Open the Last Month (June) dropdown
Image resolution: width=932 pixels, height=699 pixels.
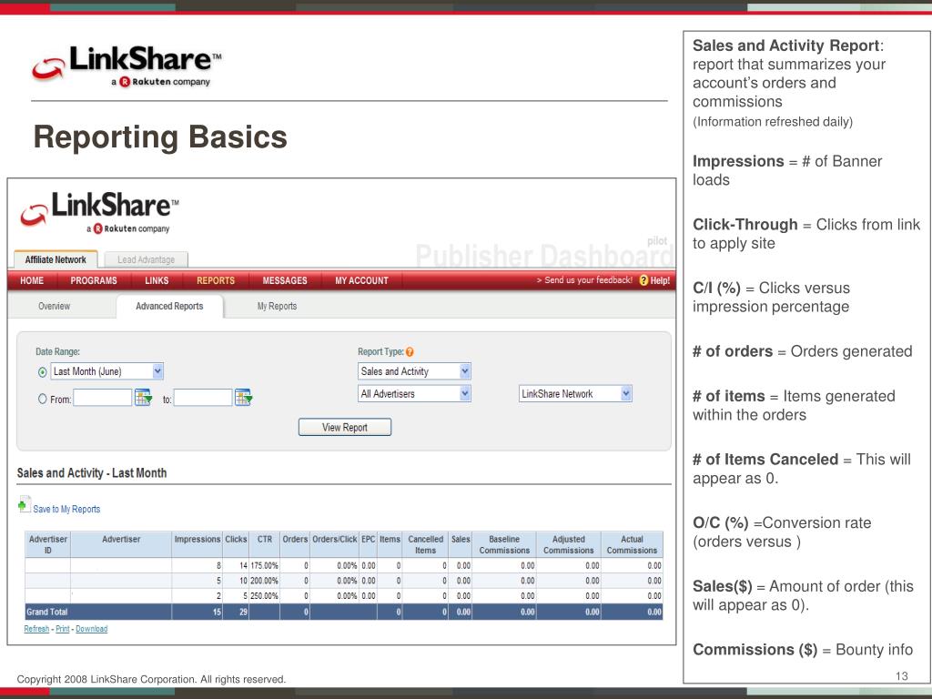(x=107, y=371)
